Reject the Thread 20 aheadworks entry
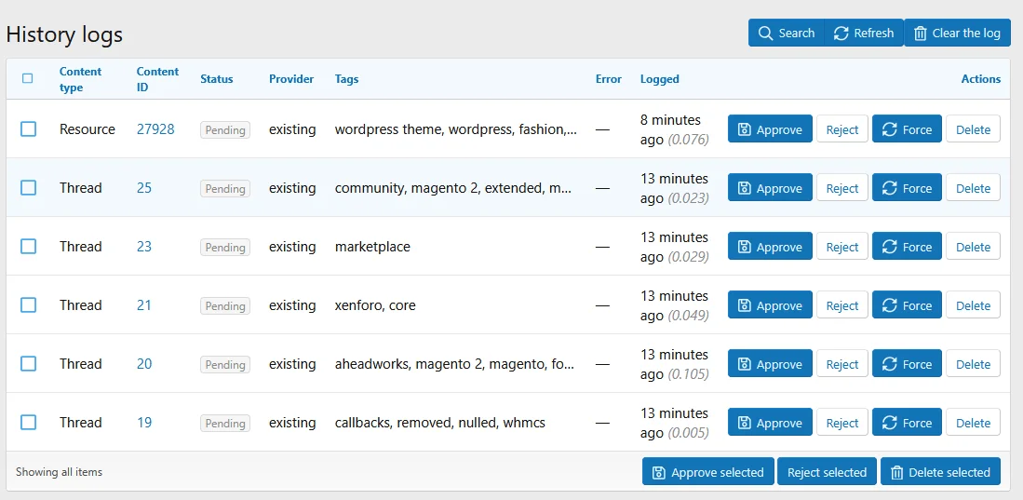The width and height of the screenshot is (1023, 500). pyautogui.click(x=842, y=364)
